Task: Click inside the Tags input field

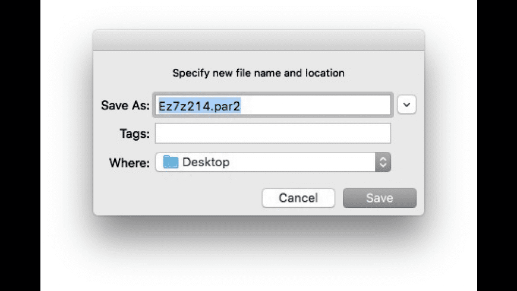Action: [x=273, y=134]
